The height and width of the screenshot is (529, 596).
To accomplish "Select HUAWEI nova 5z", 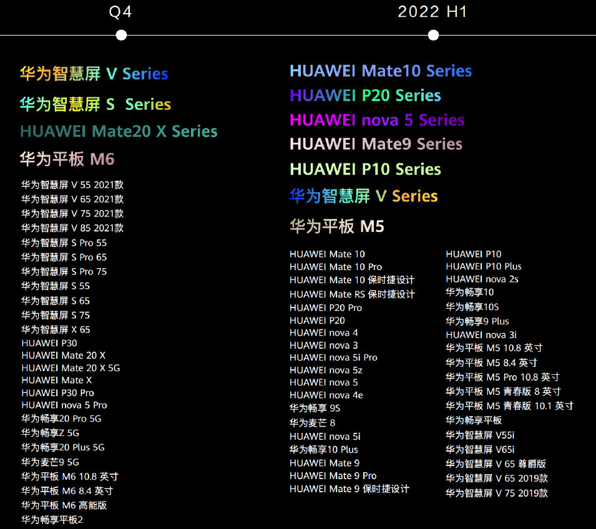I will (x=326, y=370).
